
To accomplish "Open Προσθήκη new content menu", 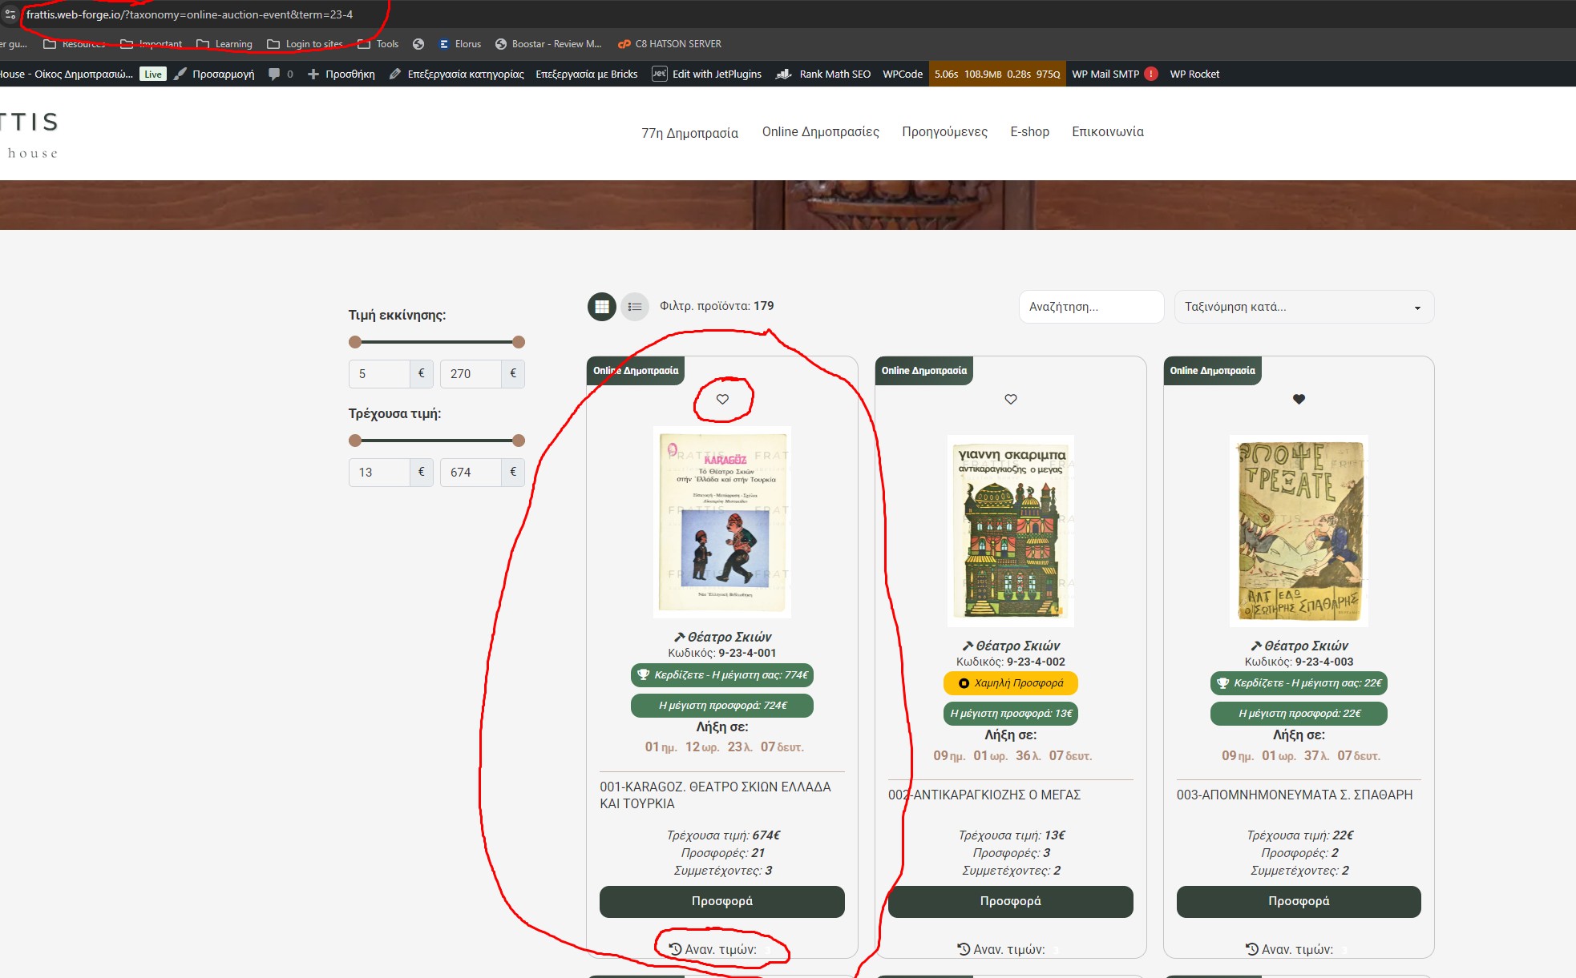I will tap(341, 74).
